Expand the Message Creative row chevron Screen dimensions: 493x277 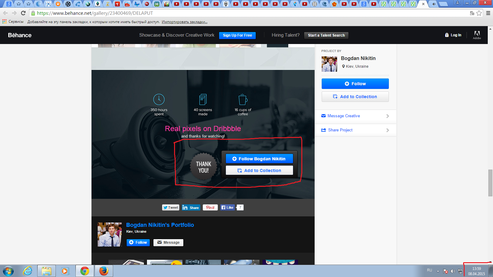coord(388,116)
